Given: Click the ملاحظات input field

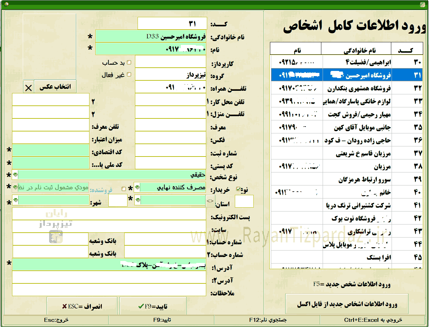Looking at the screenshot, I should (x=109, y=290).
